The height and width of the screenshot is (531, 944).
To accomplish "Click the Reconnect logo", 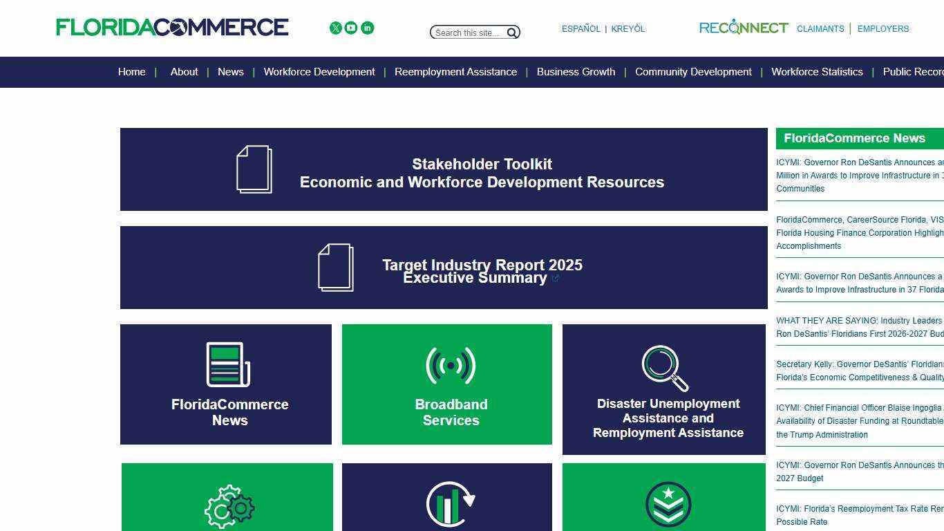I will click(744, 28).
